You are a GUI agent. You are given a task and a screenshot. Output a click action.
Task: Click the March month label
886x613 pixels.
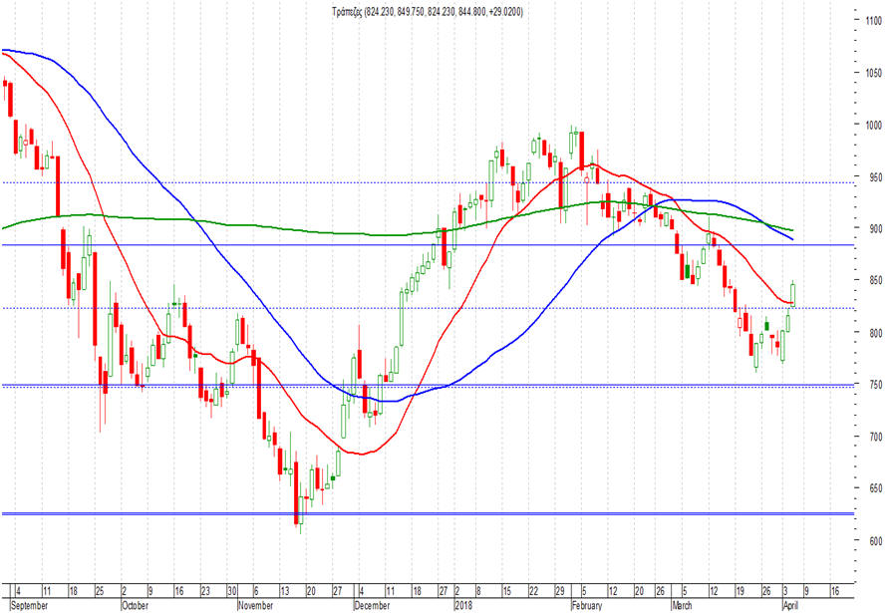(682, 606)
